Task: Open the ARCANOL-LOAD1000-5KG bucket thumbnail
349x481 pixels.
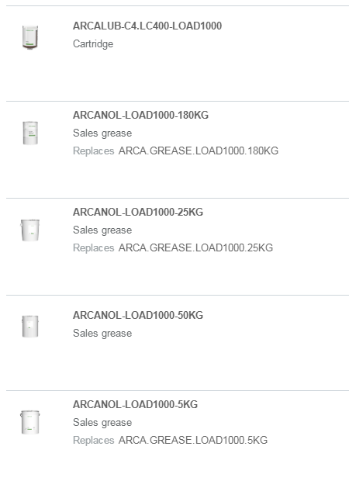Action: point(30,422)
